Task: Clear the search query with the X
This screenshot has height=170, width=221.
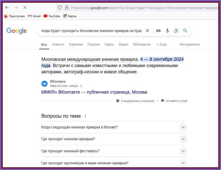Action: (x=147, y=31)
